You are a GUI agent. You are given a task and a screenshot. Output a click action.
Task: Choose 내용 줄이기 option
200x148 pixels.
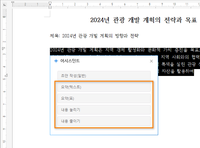point(104,121)
